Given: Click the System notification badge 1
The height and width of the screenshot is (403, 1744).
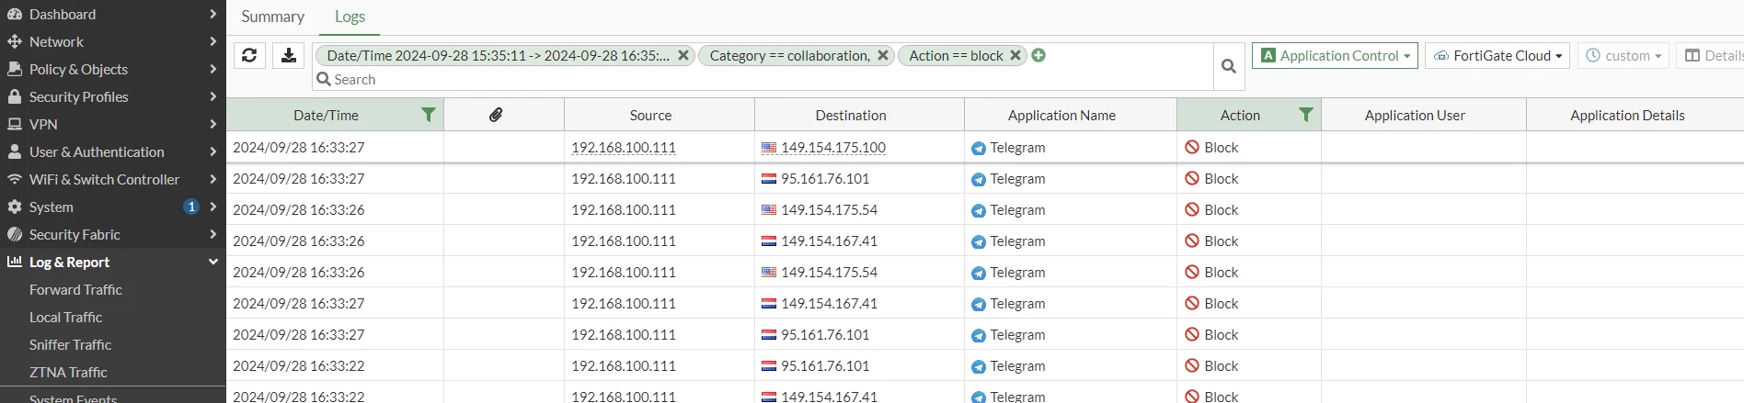Looking at the screenshot, I should pyautogui.click(x=191, y=207).
